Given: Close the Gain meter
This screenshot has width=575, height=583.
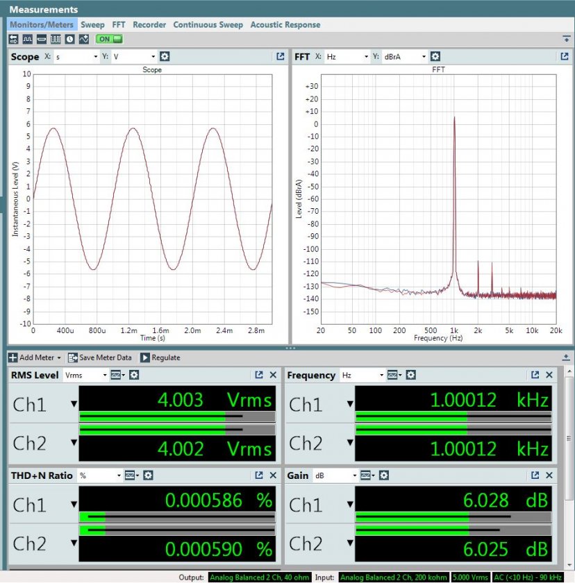Looking at the screenshot, I should coord(549,475).
